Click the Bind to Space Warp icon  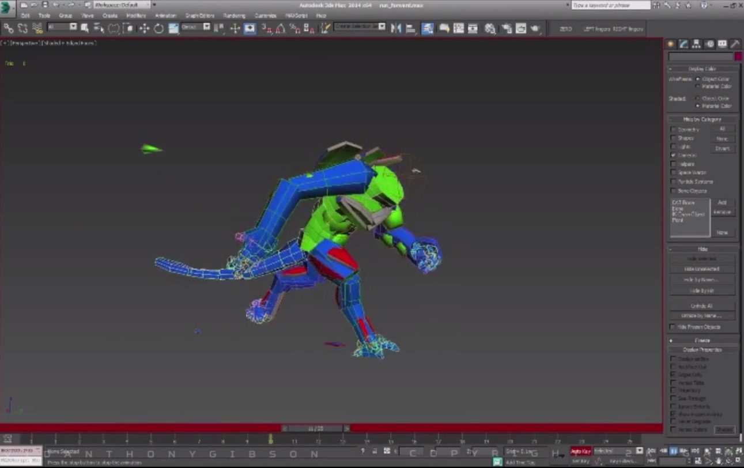coord(37,28)
